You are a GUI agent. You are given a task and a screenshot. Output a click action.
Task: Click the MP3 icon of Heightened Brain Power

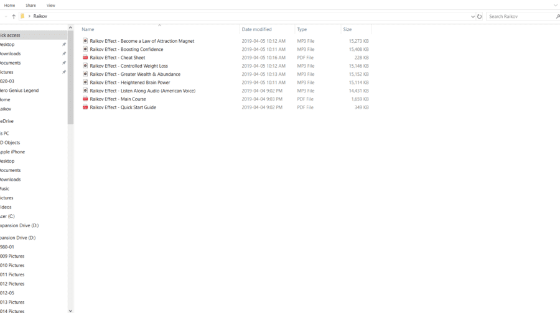[85, 82]
